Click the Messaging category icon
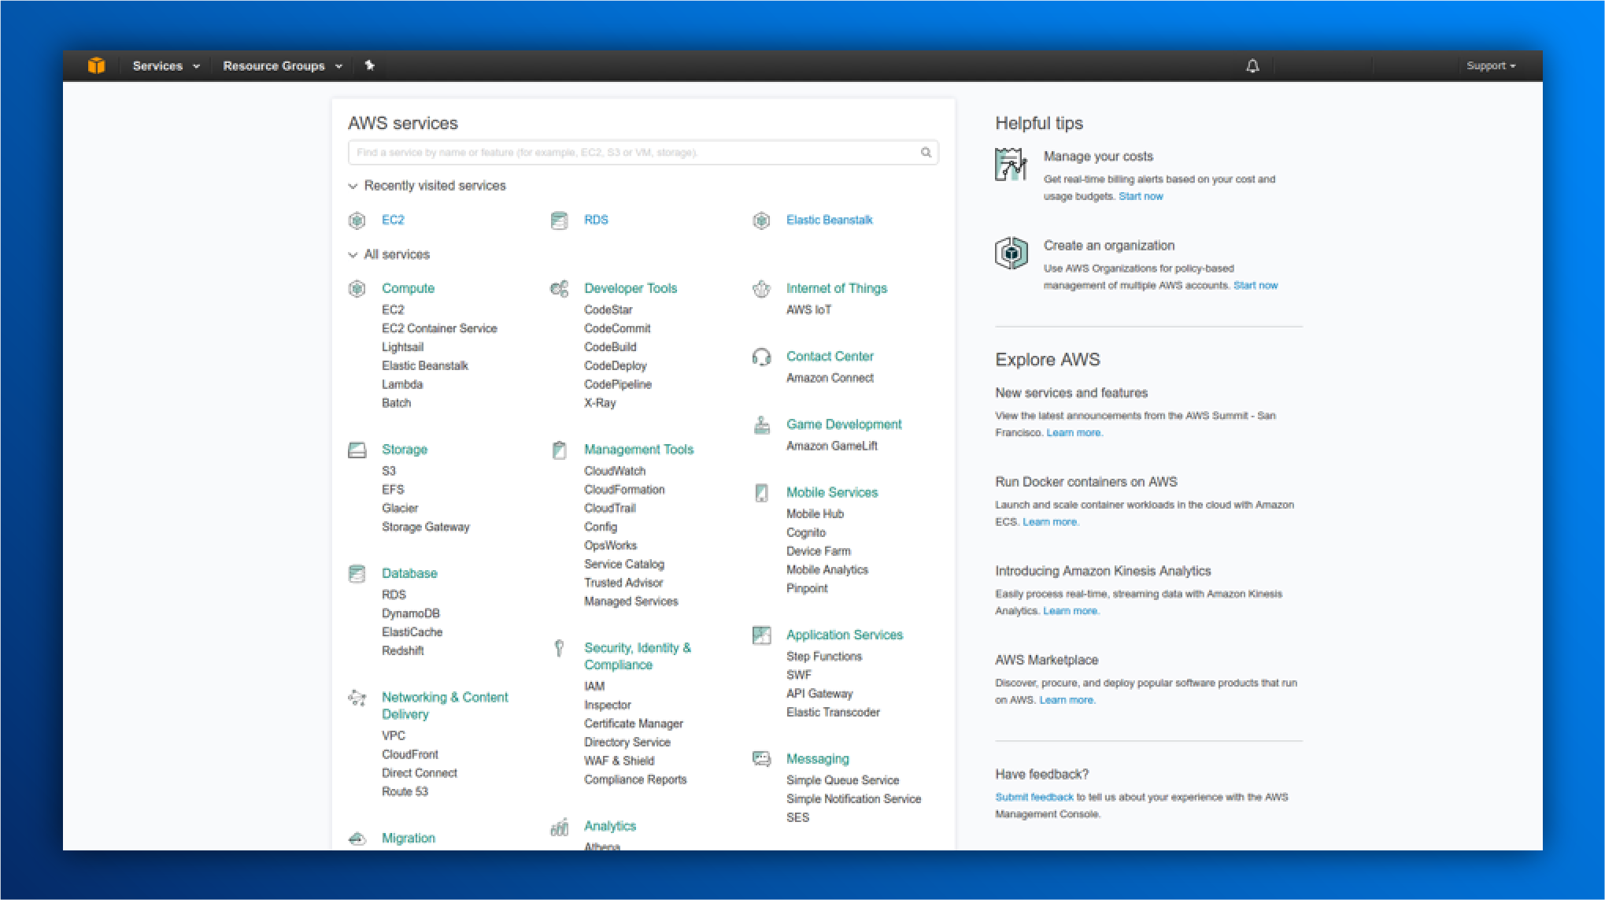The width and height of the screenshot is (1605, 900). (x=761, y=759)
